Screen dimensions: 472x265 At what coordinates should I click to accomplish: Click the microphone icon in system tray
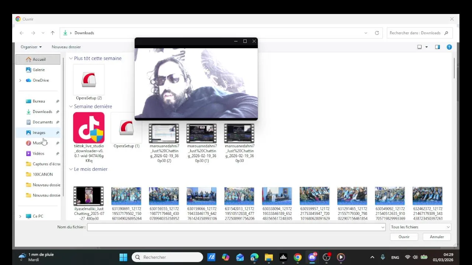(x=383, y=257)
